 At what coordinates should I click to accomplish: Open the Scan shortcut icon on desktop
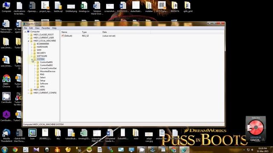tap(32, 134)
